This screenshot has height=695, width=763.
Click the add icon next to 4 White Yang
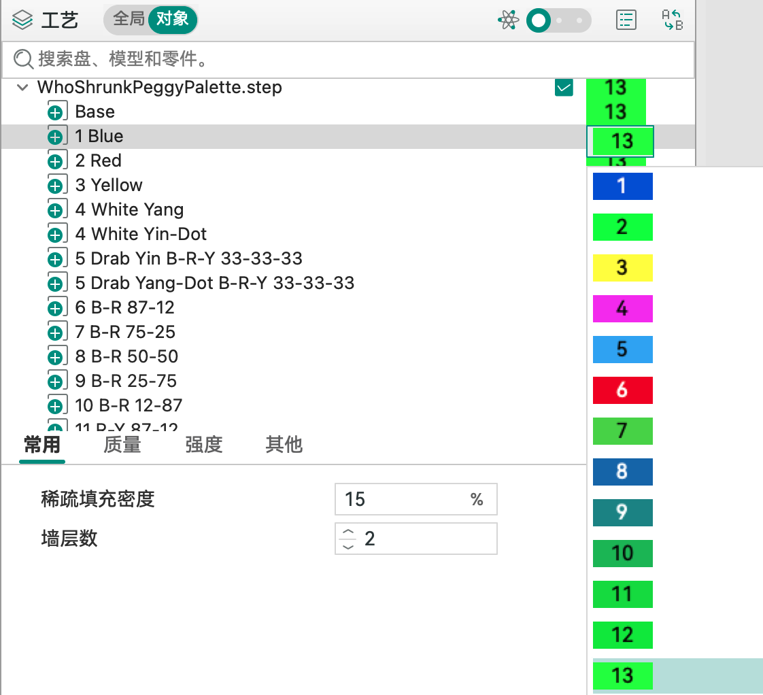[56, 209]
